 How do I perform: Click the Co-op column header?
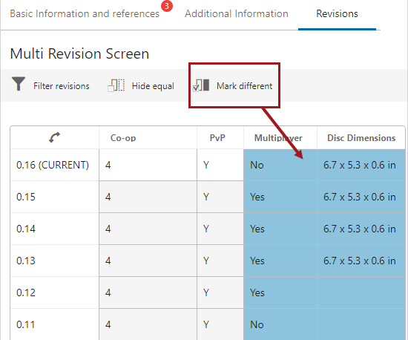click(x=123, y=138)
